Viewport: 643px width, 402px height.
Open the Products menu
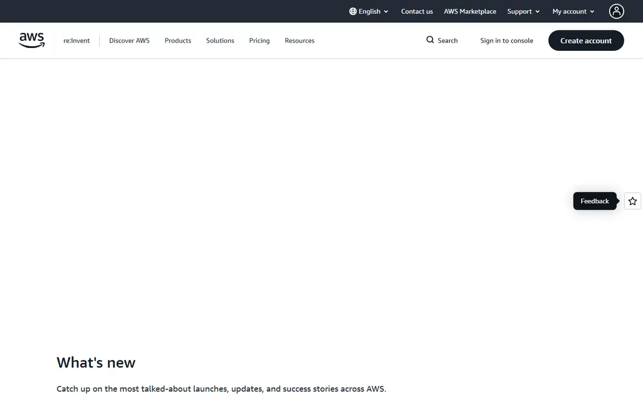[x=178, y=40]
